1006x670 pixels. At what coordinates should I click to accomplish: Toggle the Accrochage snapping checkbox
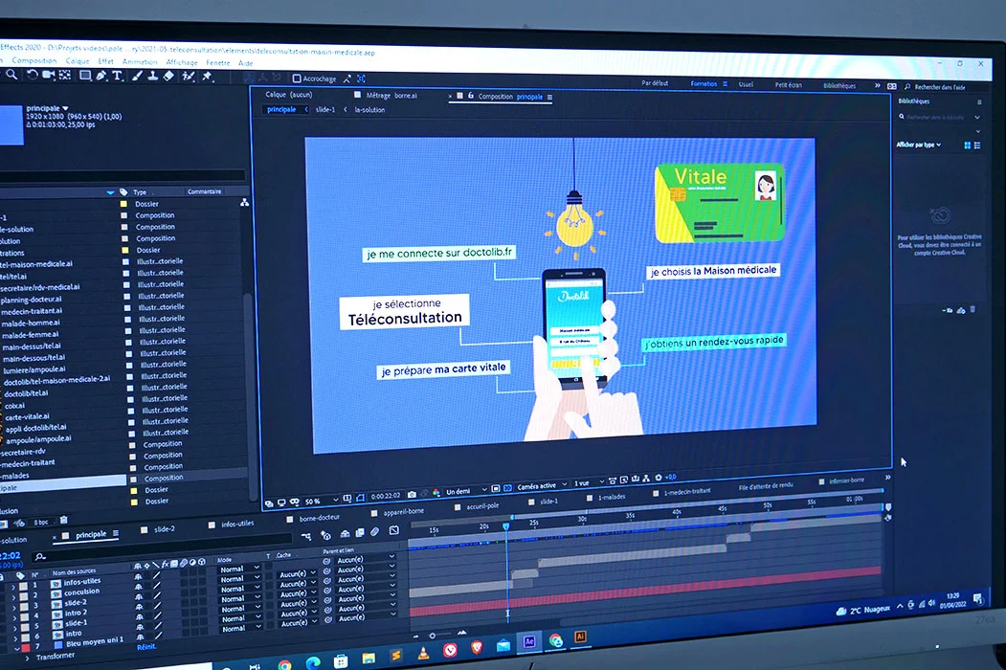click(297, 78)
